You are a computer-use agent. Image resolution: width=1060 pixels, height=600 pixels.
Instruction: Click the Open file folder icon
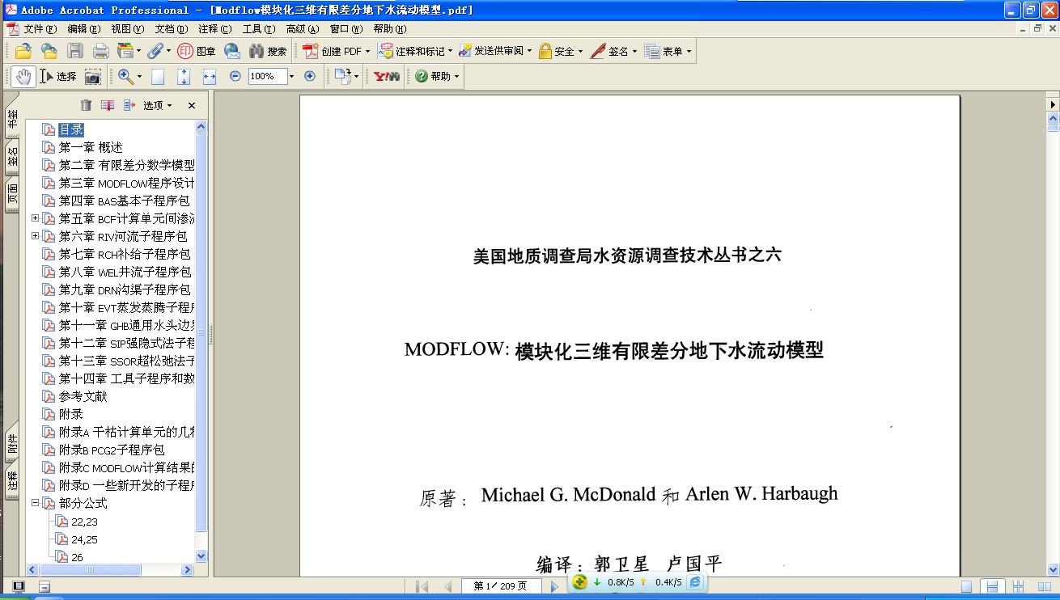coord(23,51)
